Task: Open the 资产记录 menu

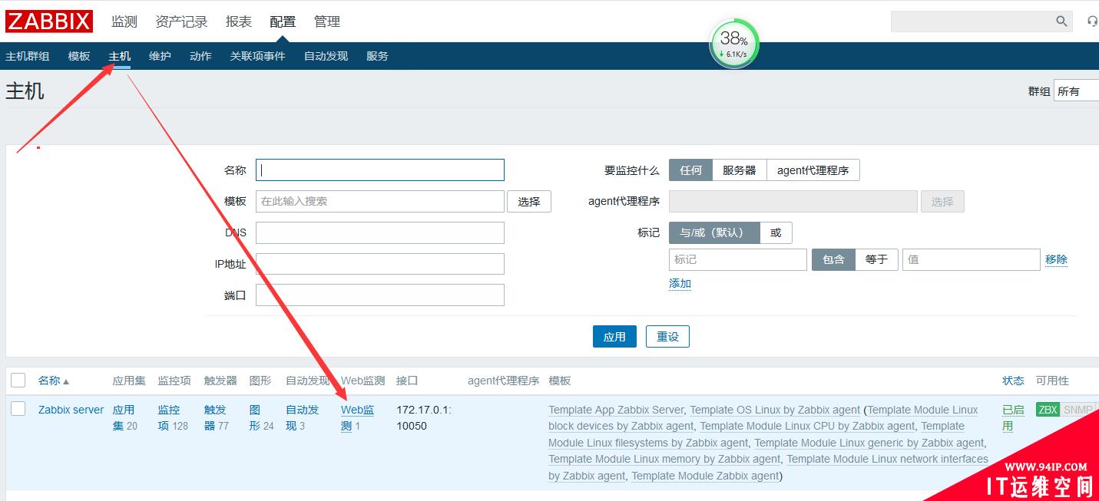Action: pos(181,21)
